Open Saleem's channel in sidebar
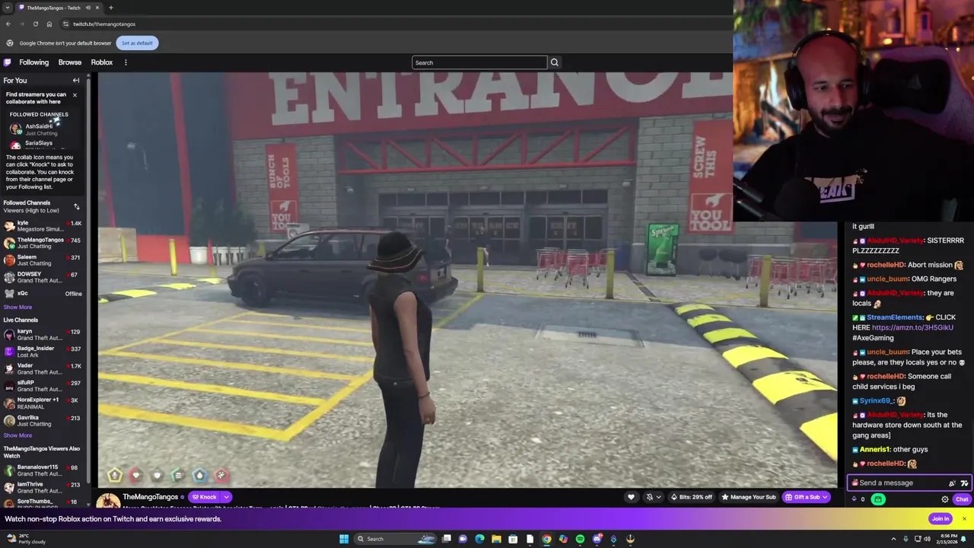The height and width of the screenshot is (548, 974). tap(43, 260)
